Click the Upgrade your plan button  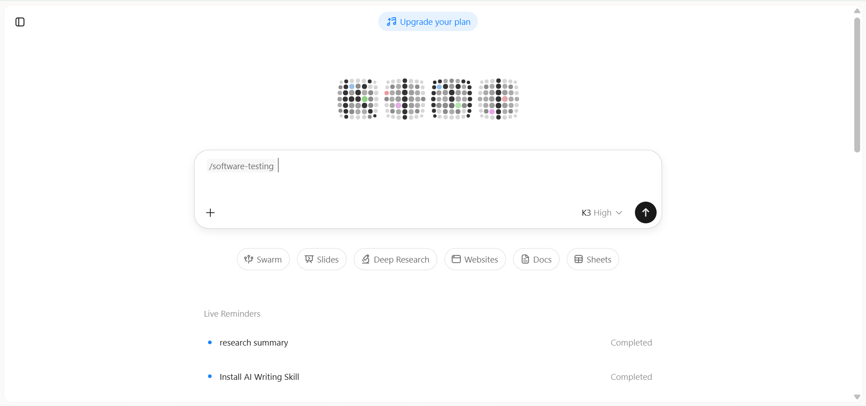tap(428, 22)
